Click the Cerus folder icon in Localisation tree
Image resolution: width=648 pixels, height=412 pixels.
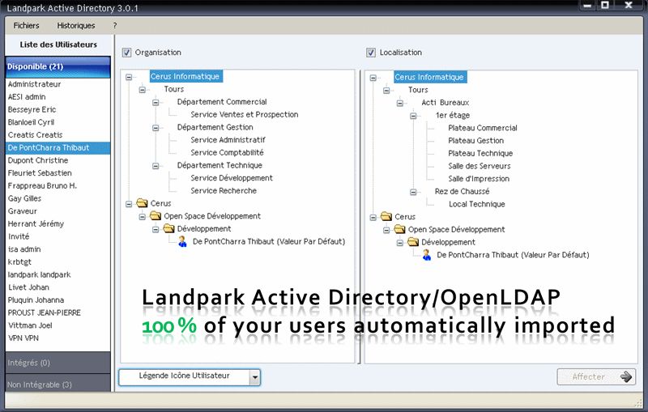point(386,216)
